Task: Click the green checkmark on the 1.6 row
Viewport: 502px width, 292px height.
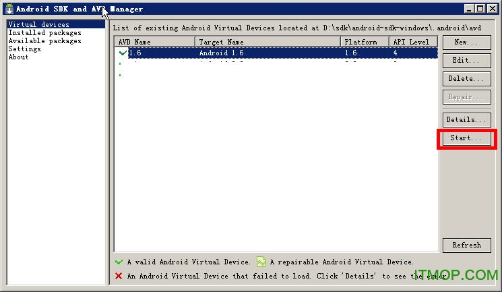Action: click(123, 53)
